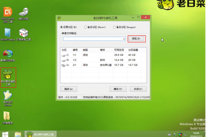The image size is (206, 137).
Task: Open 引导修复工具 boot repair icon
Action: click(x=24, y=35)
